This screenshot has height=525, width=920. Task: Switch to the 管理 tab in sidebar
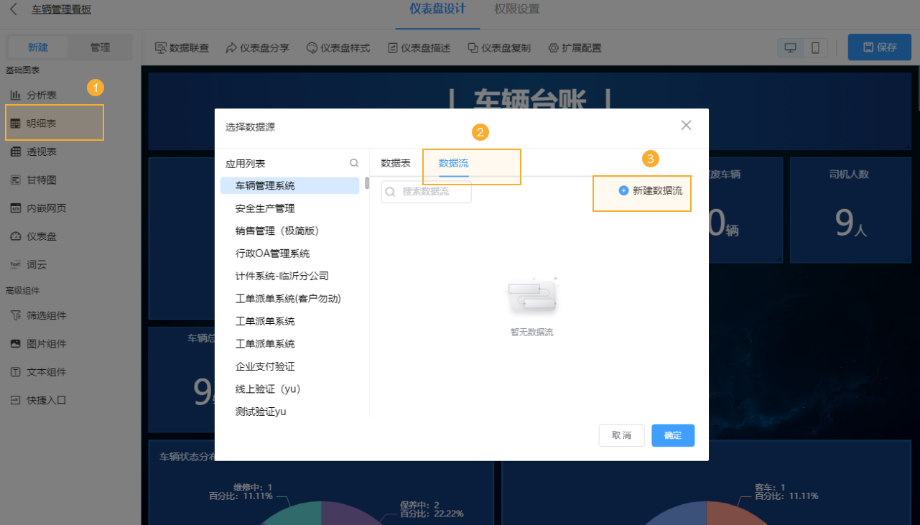click(x=101, y=47)
